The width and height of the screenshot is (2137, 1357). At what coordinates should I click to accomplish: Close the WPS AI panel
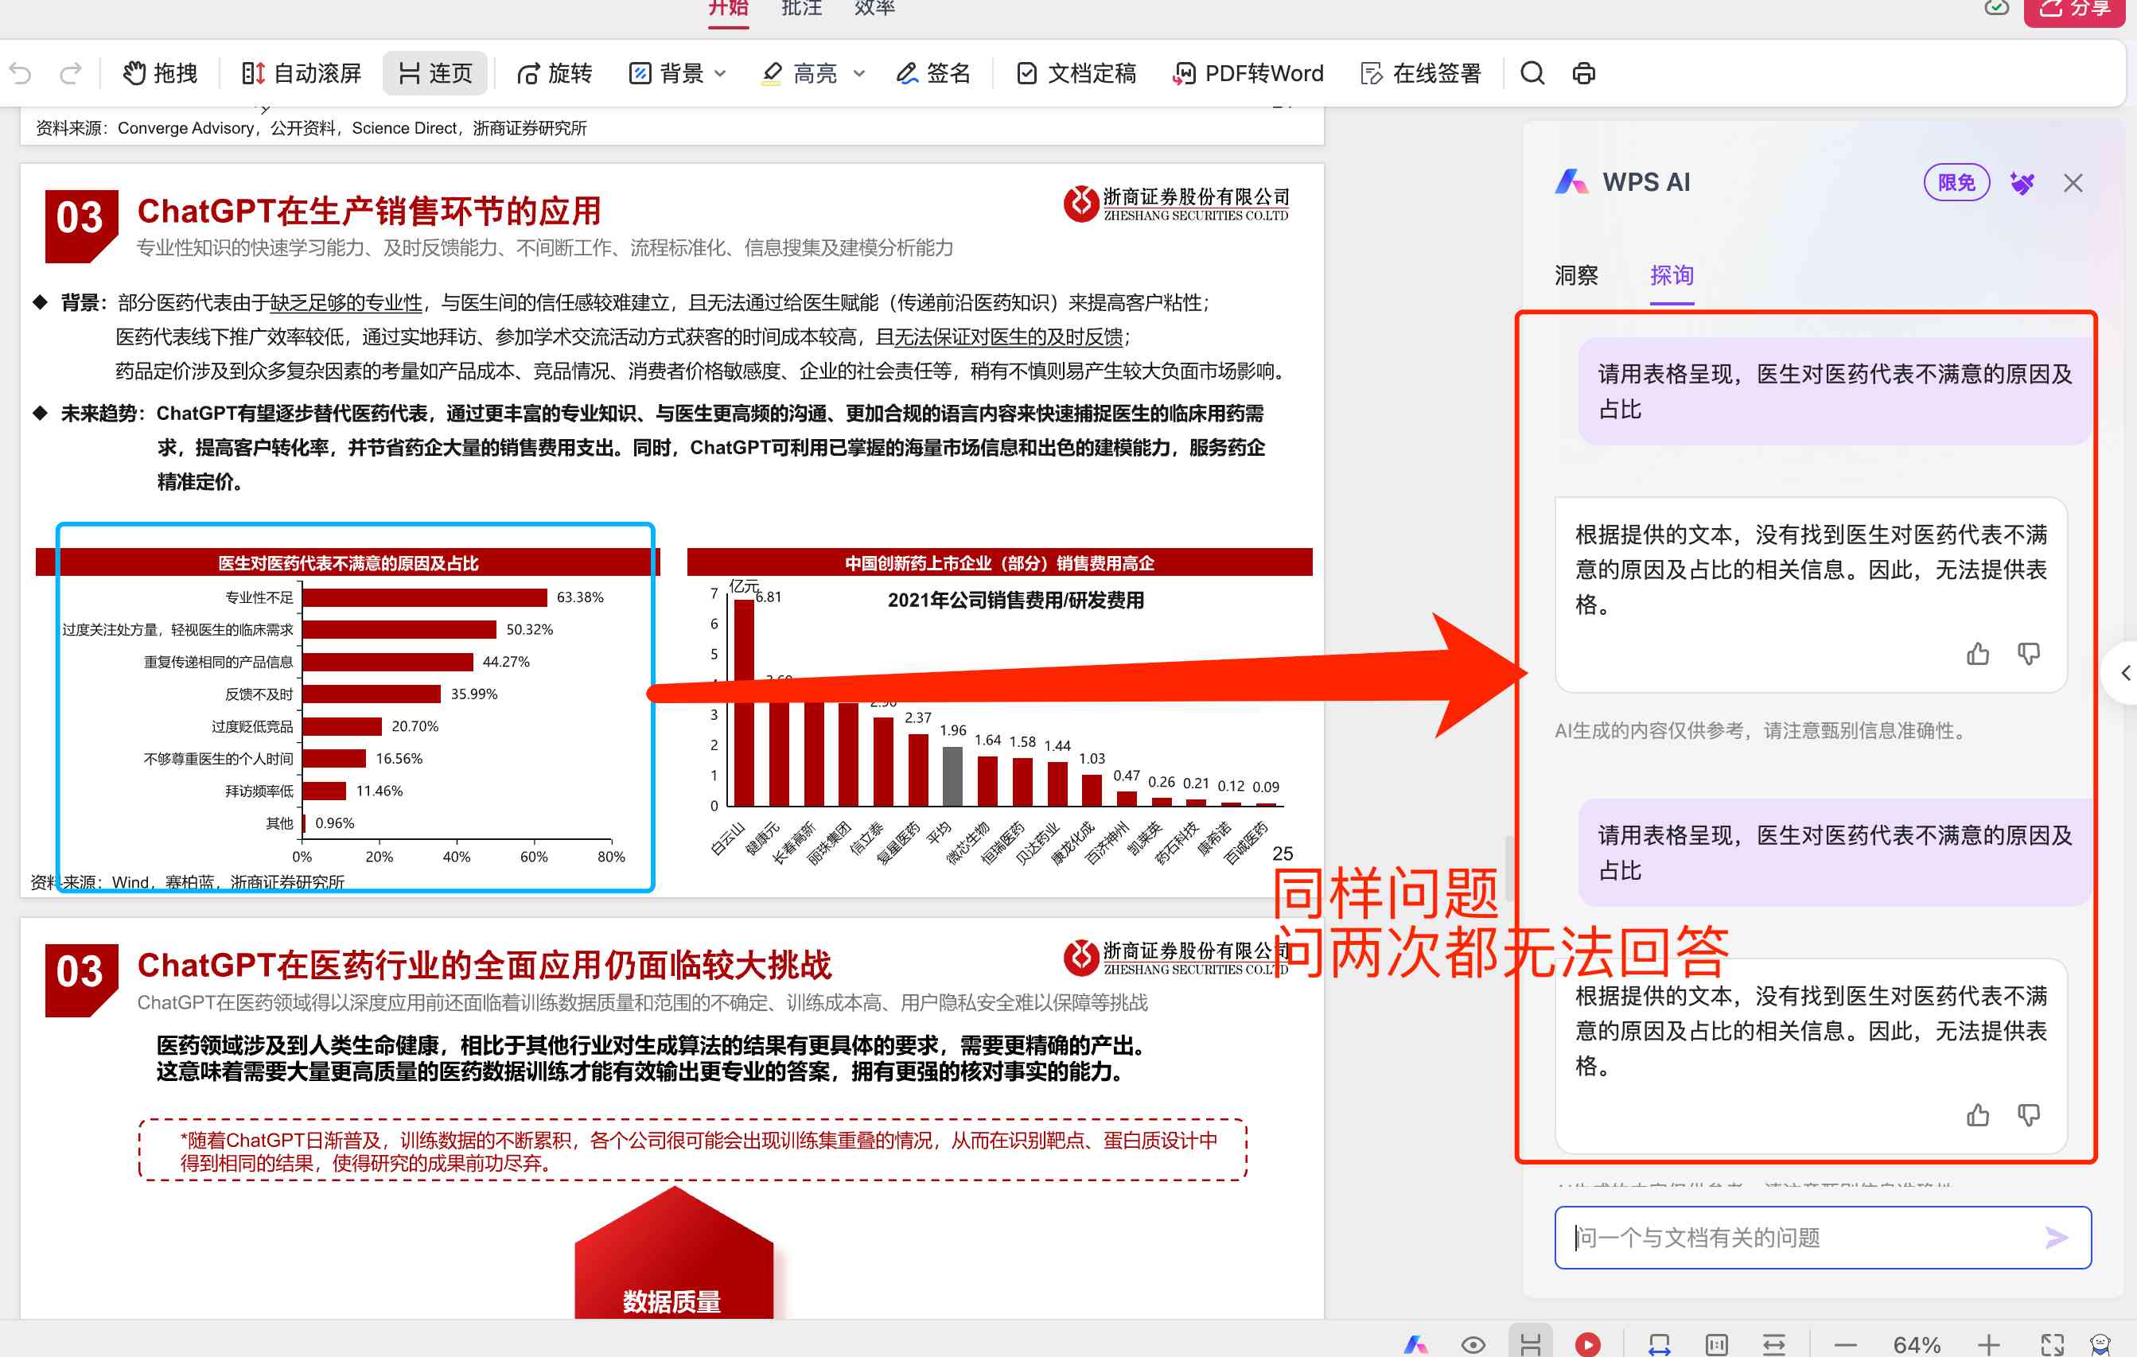click(x=2073, y=183)
